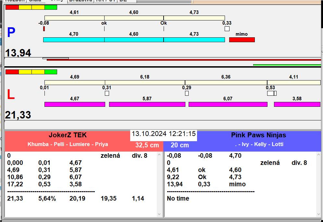Select the red 'mimo' bar in lane P
Screen dimensions: 323x222
pyautogui.click(x=242, y=40)
